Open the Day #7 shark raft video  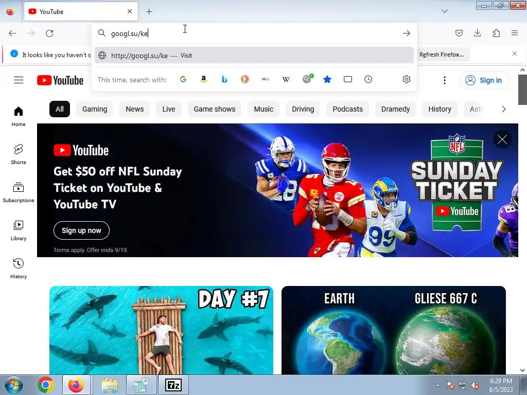[161, 330]
